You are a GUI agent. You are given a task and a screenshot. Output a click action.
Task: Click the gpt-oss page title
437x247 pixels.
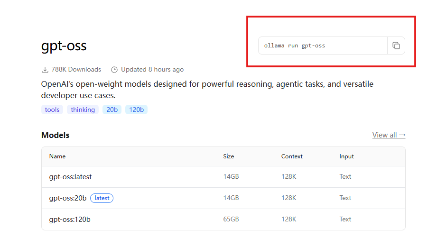pos(64,46)
